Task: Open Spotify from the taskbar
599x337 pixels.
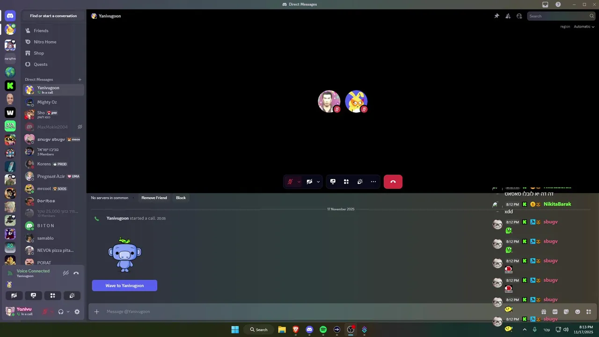Action: [x=323, y=330]
